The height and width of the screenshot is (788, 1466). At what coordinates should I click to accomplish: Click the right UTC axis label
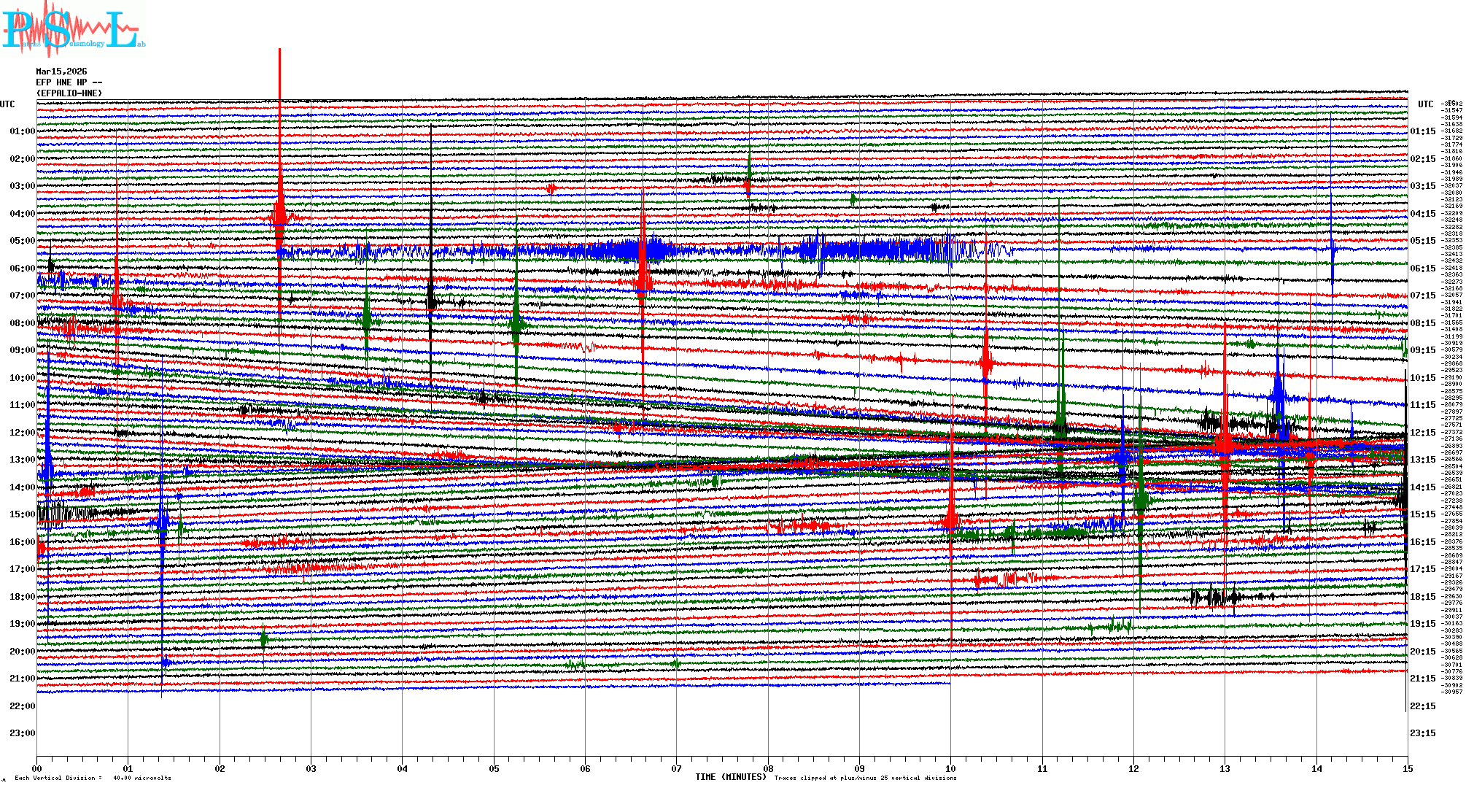tap(1425, 104)
